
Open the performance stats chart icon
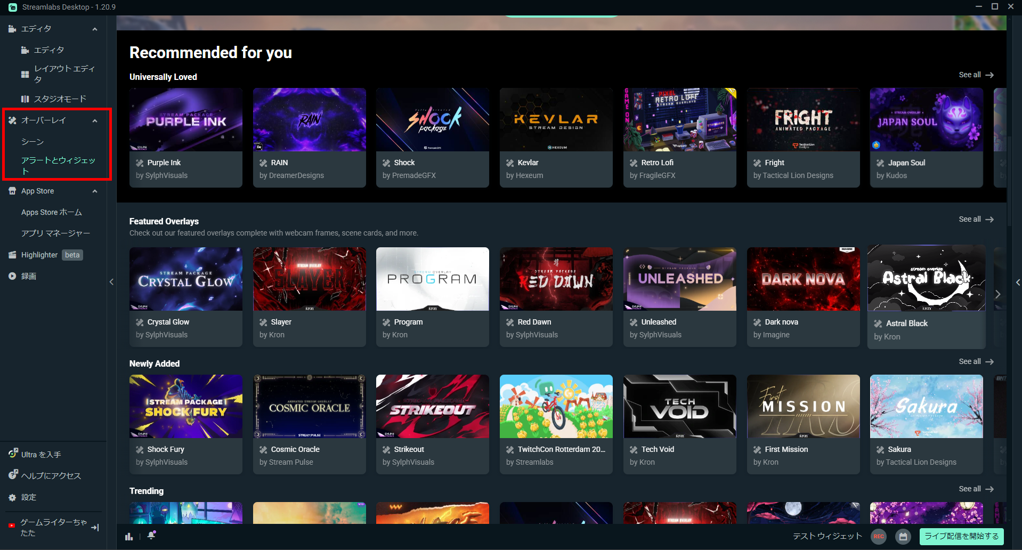pos(129,536)
